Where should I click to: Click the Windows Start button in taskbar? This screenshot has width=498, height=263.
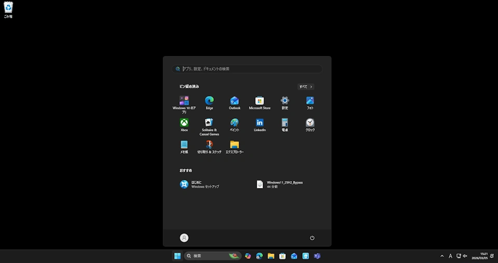pos(177,256)
